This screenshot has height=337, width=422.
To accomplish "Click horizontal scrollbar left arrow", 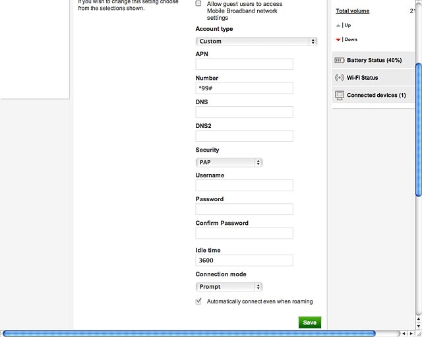I will click(x=404, y=334).
